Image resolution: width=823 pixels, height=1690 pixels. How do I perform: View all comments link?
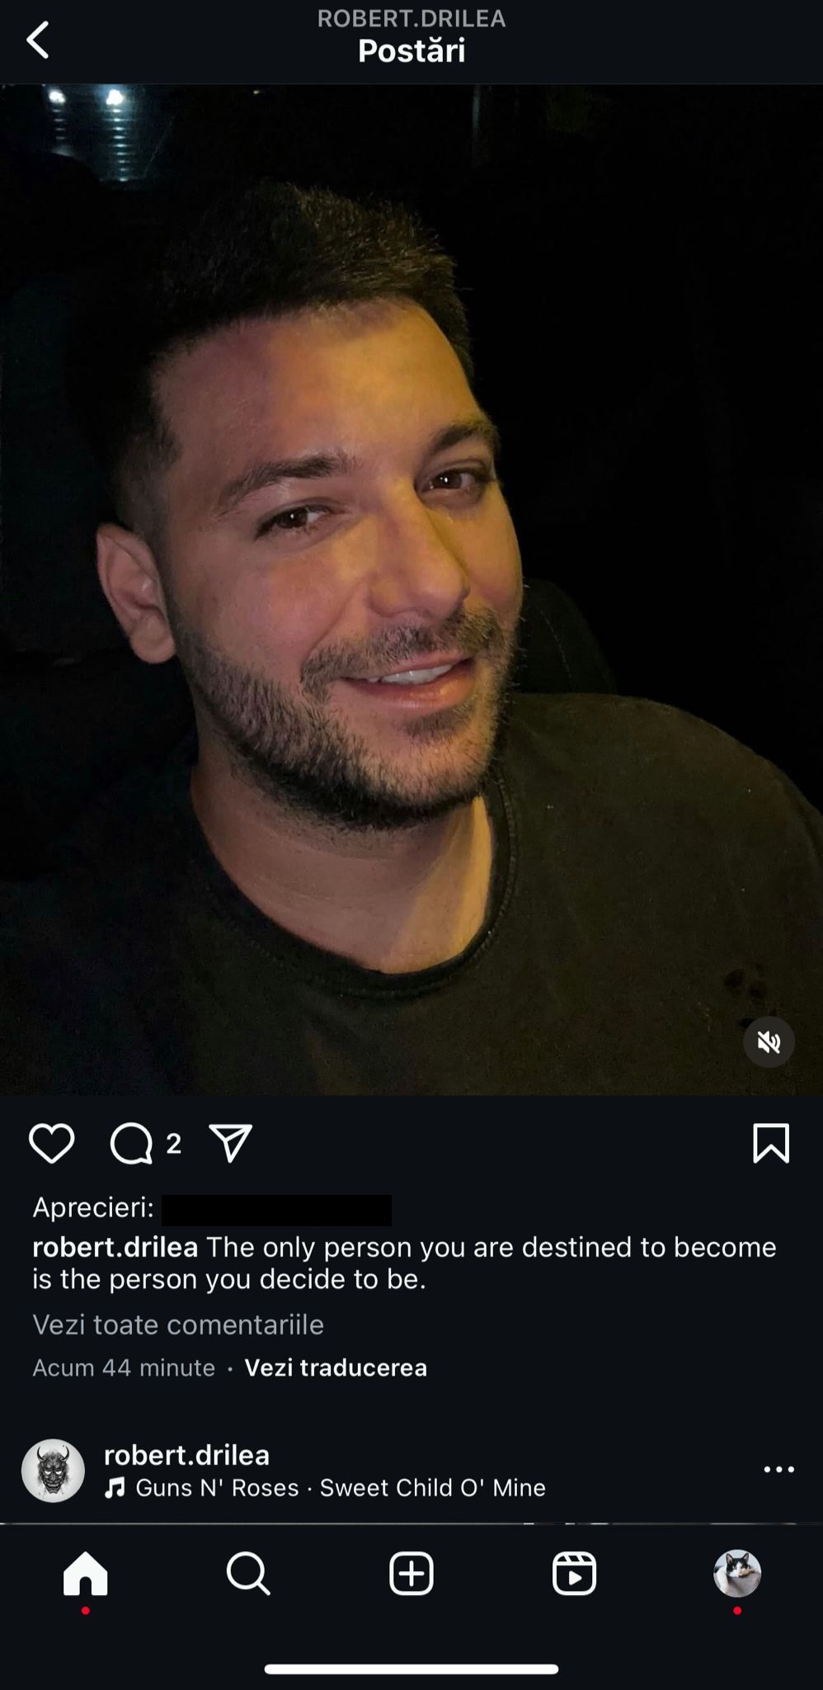[x=178, y=1324]
